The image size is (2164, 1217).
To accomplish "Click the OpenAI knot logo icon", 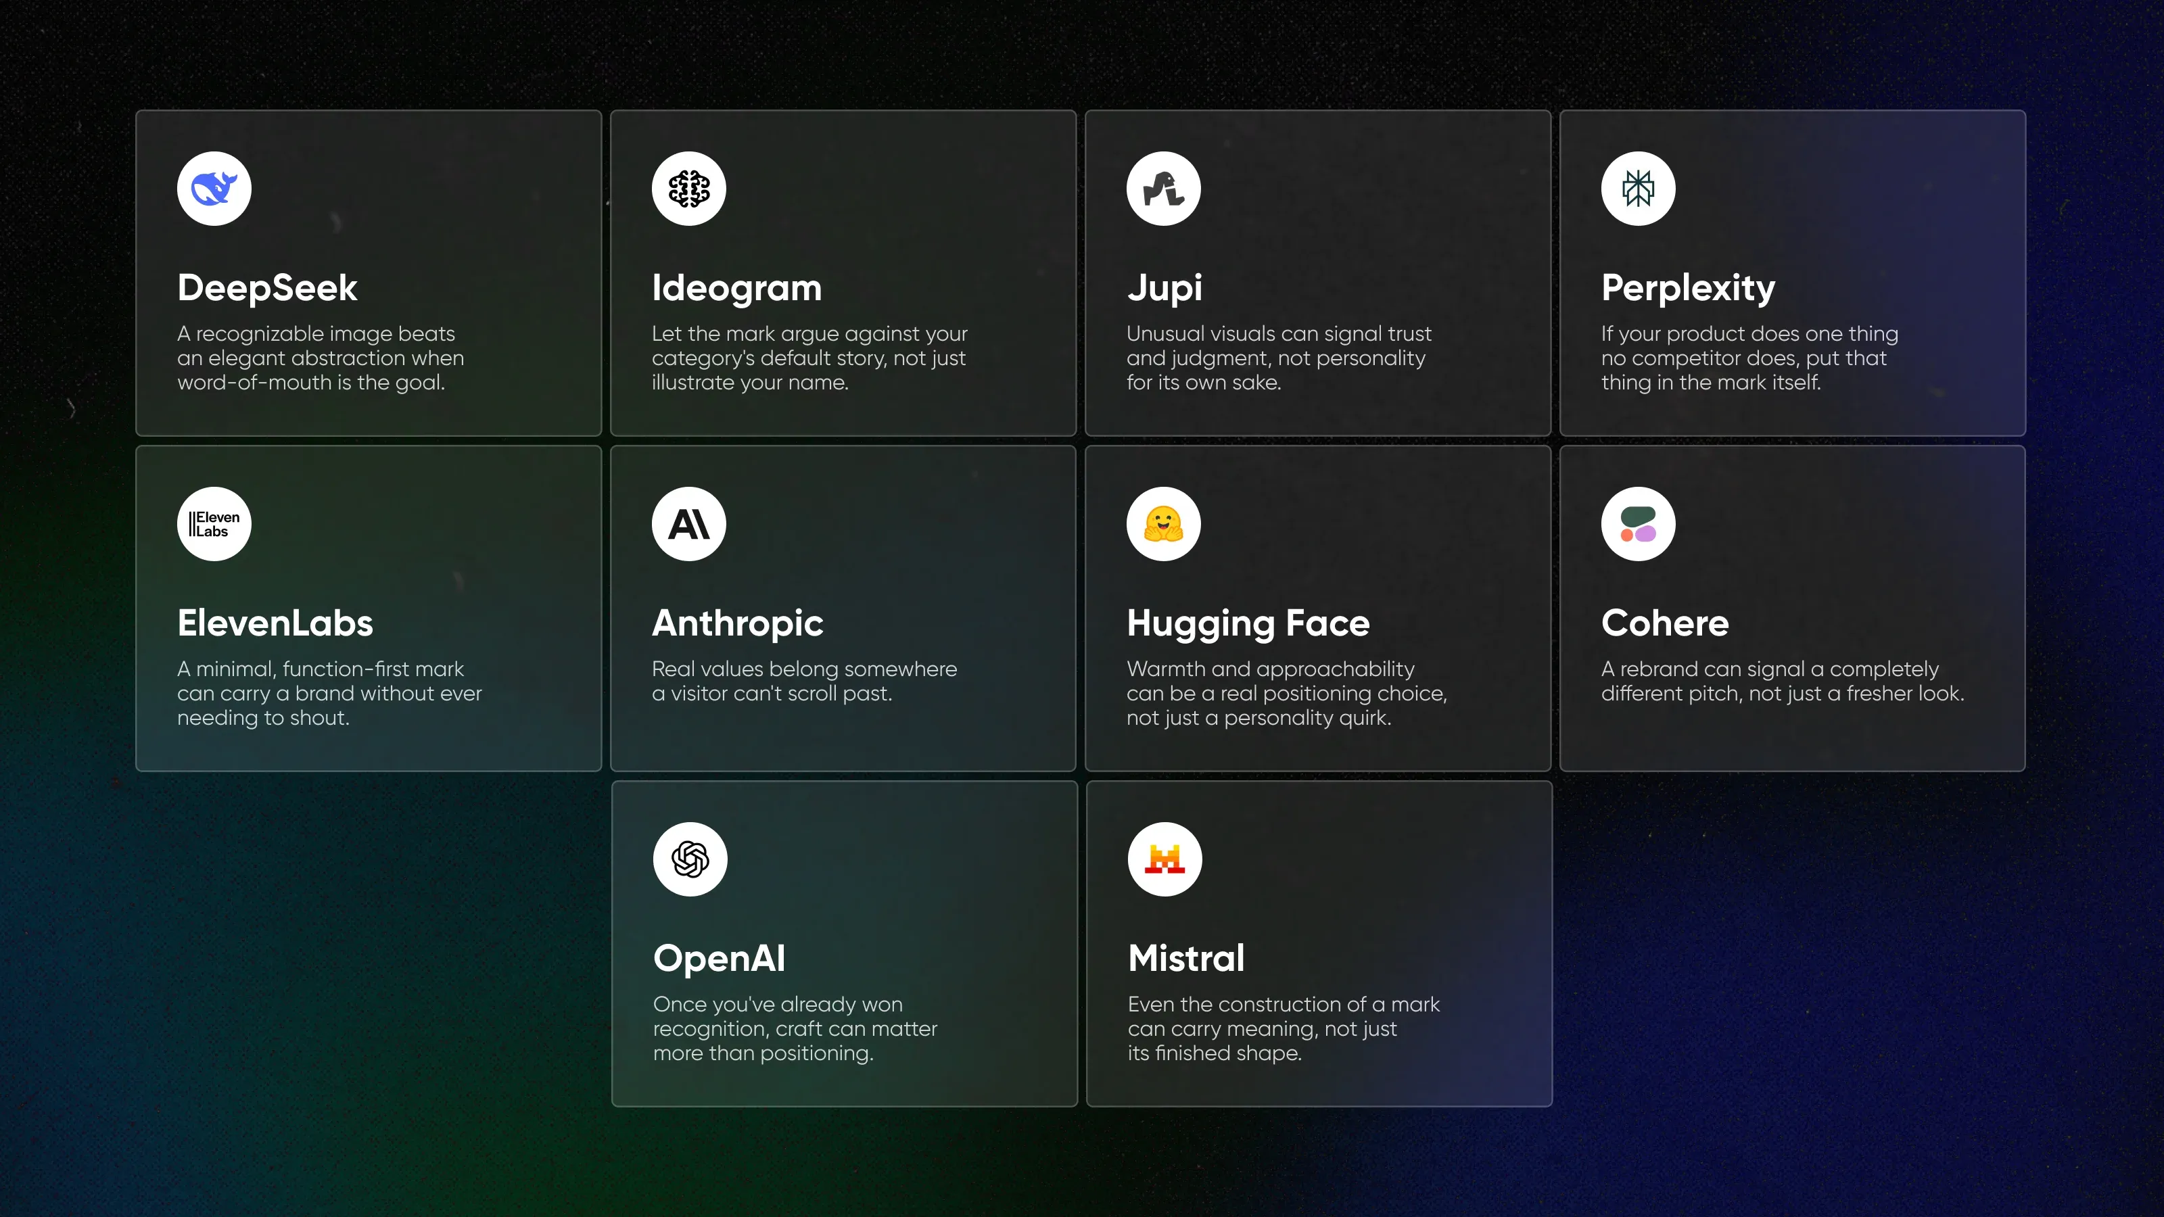I will pyautogui.click(x=690, y=859).
